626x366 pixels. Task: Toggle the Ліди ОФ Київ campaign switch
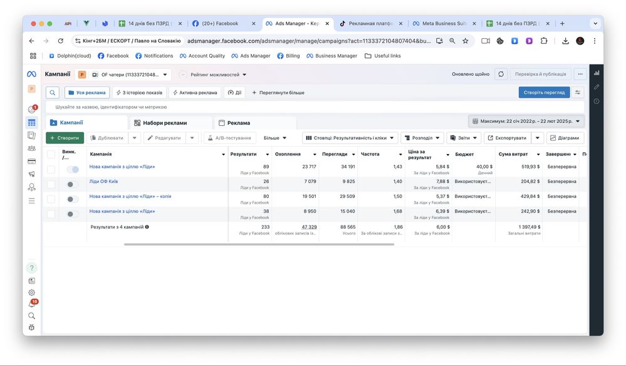(x=73, y=184)
